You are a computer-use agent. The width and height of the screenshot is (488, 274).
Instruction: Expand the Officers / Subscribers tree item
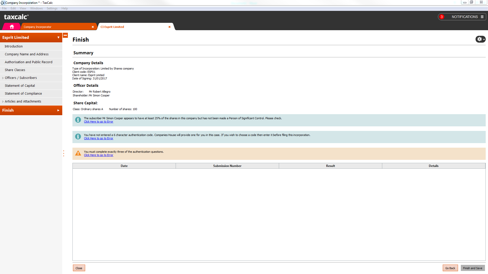(3, 78)
